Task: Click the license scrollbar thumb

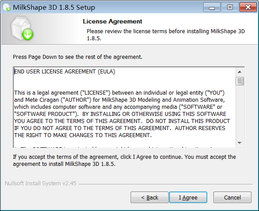Action: point(240,81)
